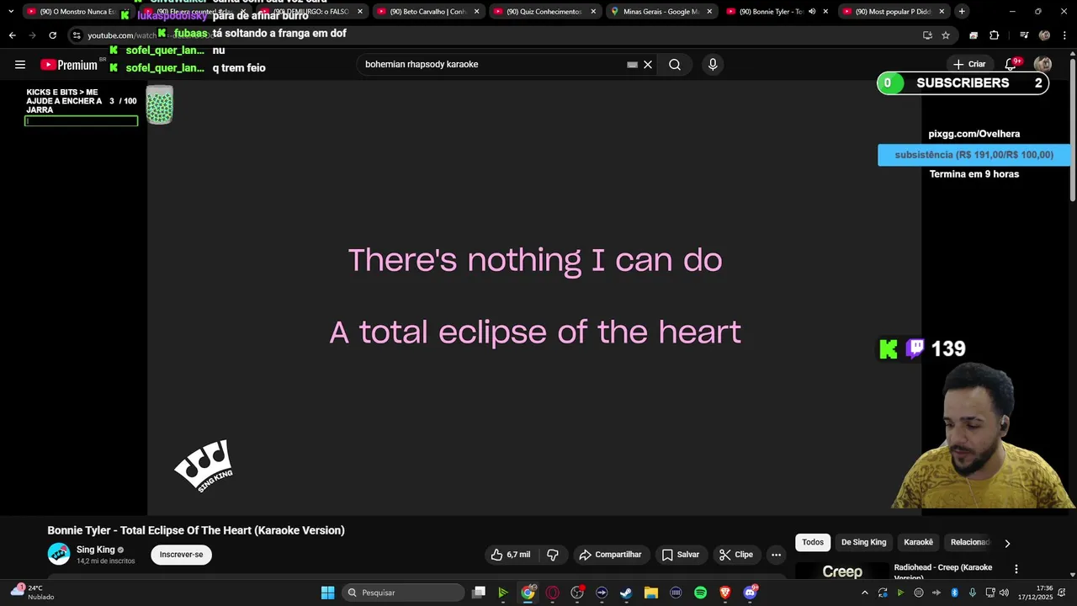Clear the search box text

coord(648,65)
